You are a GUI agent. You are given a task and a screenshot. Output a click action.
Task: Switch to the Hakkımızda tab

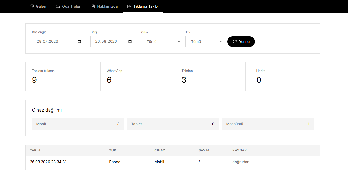tap(104, 6)
